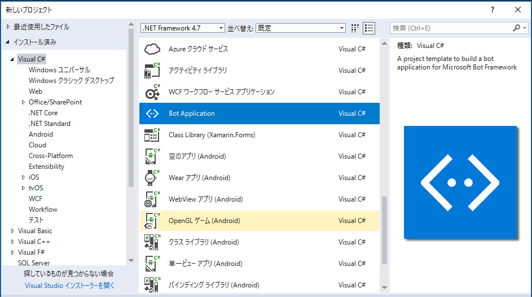Select the クラス ライブラリ (Android) icon
This screenshot has width=532, height=297.
(x=152, y=242)
